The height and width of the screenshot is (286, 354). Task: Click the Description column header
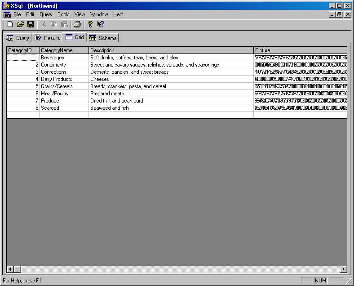(171, 50)
